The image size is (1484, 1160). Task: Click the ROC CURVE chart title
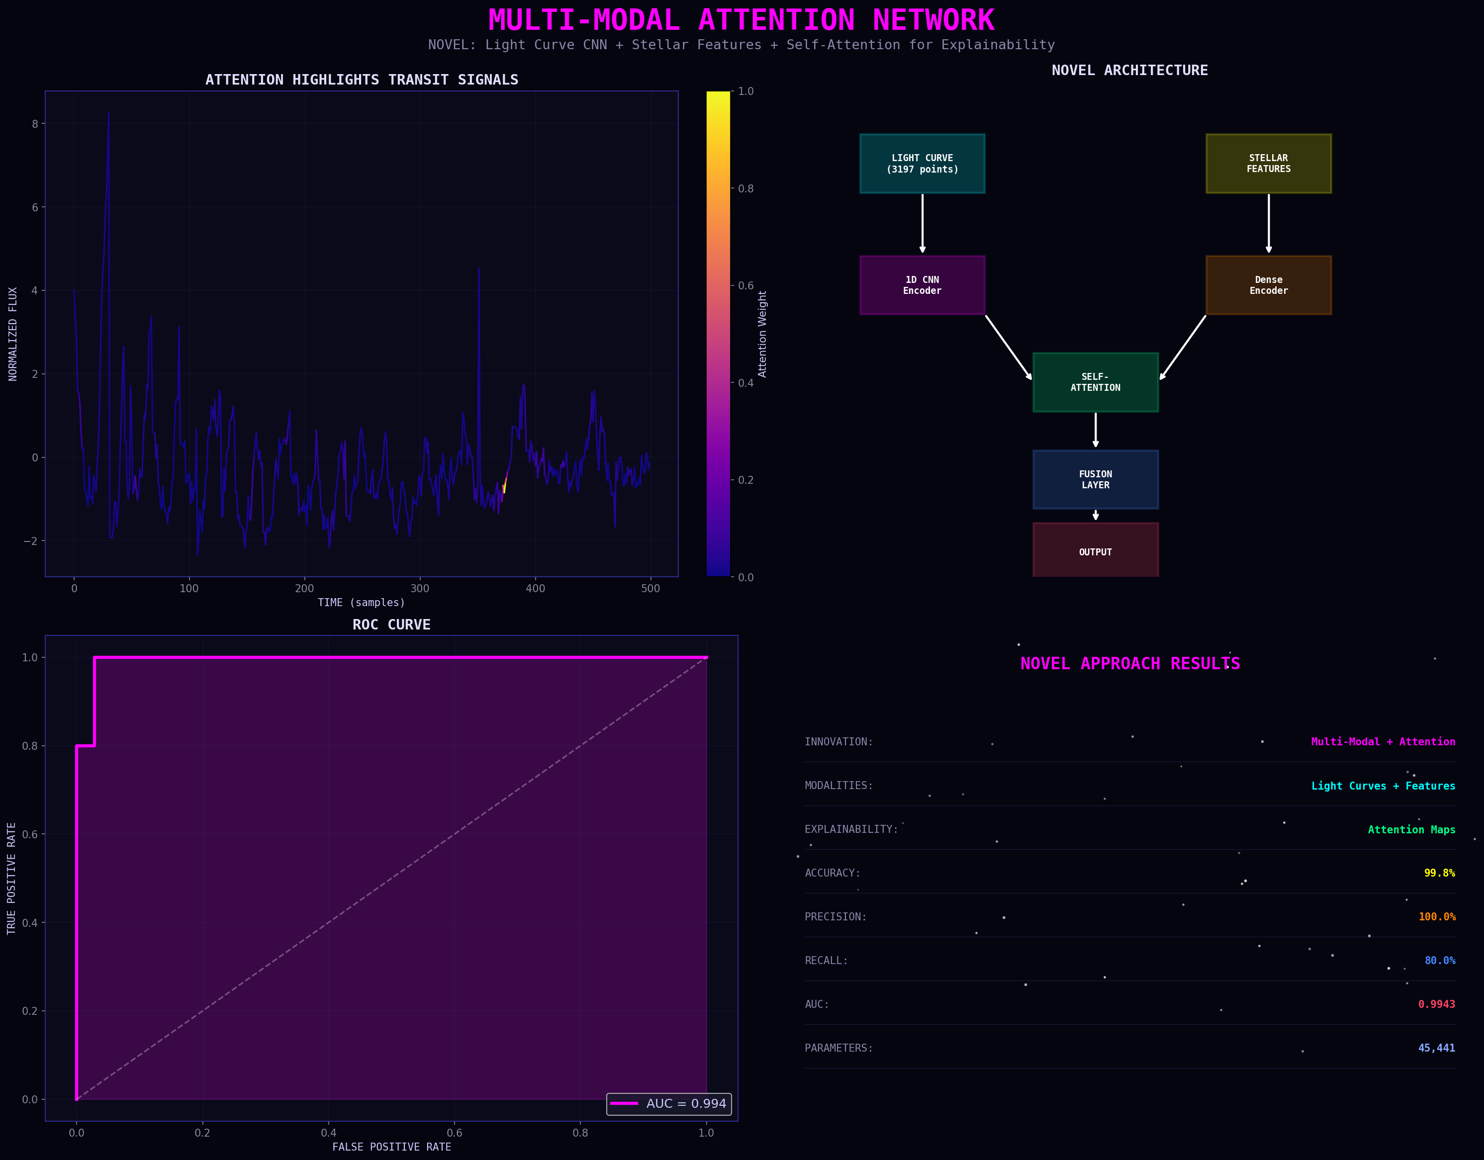coord(391,625)
